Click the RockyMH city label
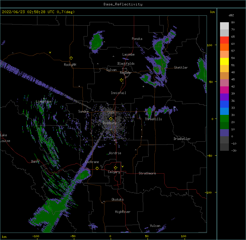This screenshot has height=240, width=246. coord(70,65)
